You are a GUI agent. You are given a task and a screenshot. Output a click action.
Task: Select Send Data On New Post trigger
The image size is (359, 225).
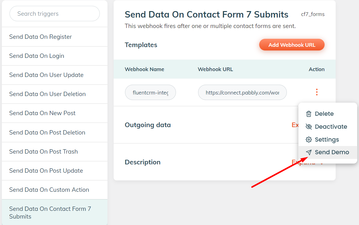click(42, 113)
